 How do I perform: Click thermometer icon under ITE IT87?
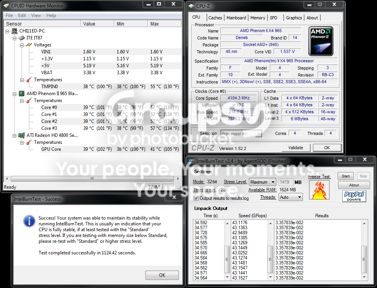tap(29, 80)
